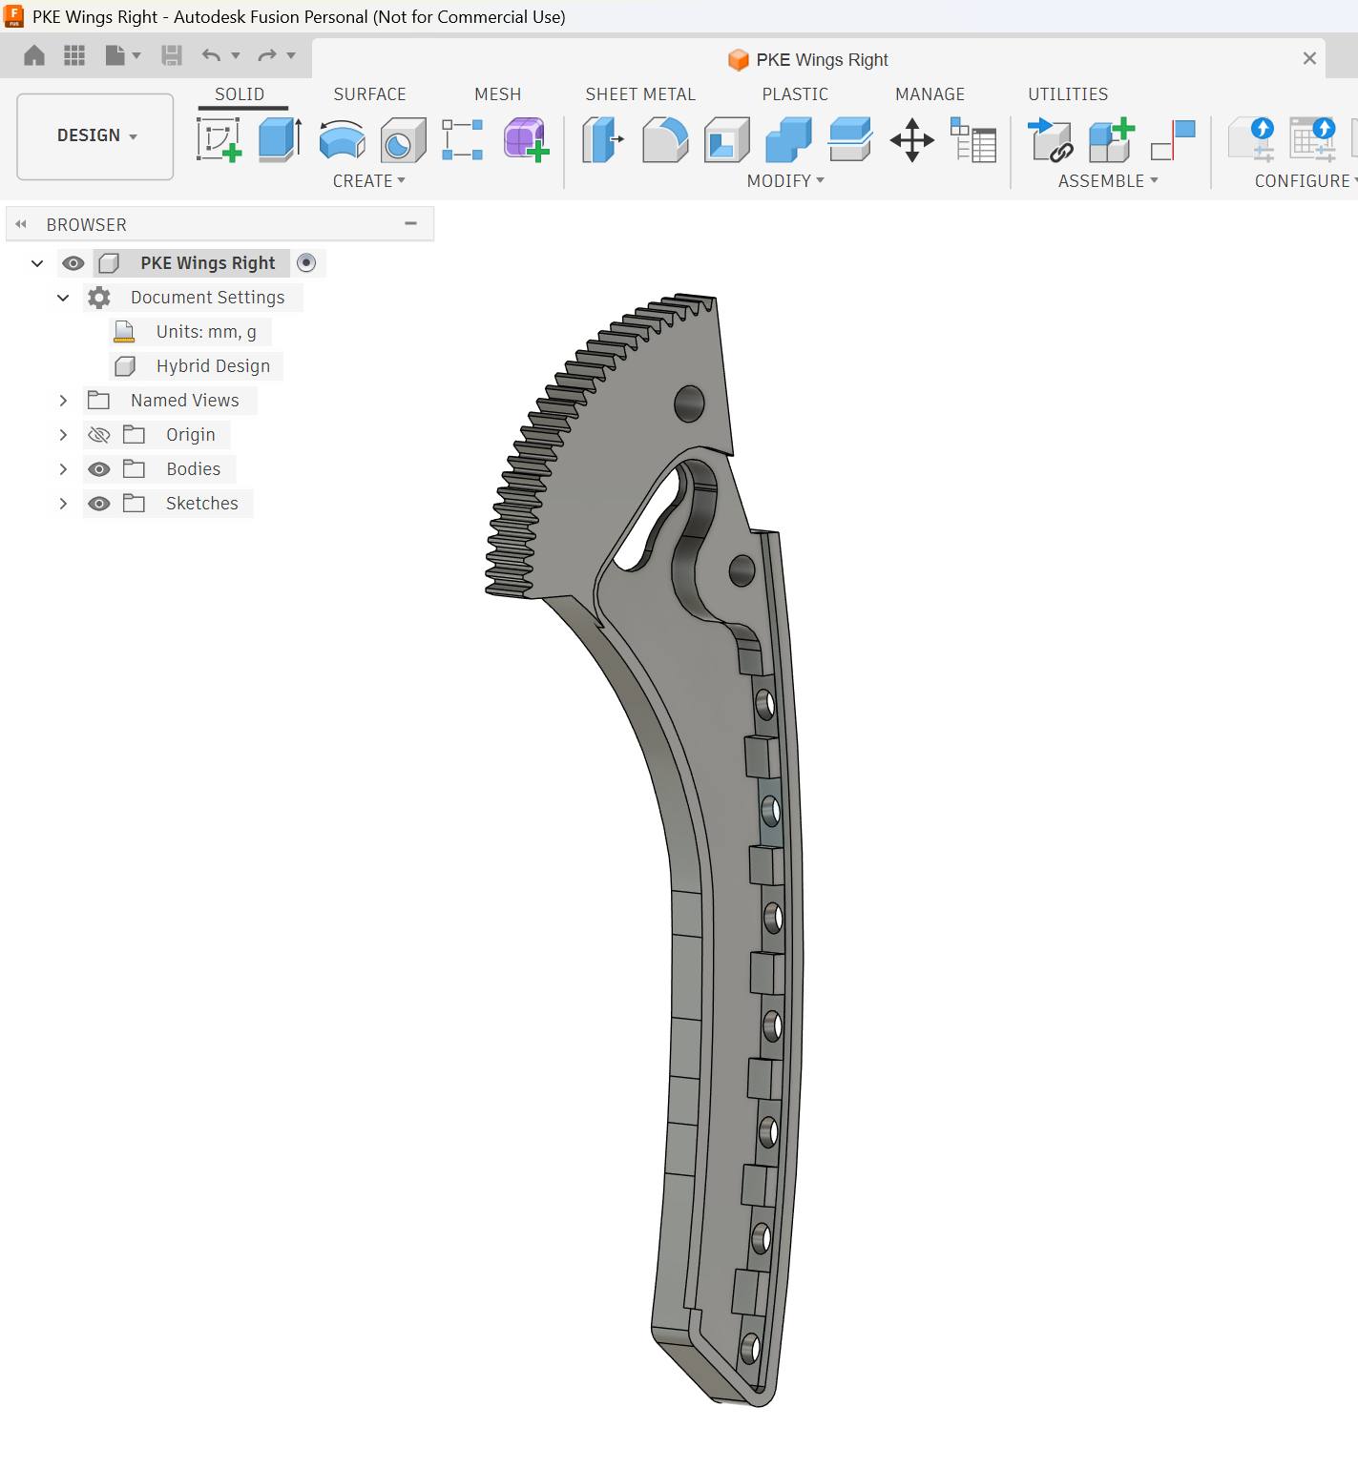1358x1469 pixels.
Task: Click the New Component icon
Action: pos(1112,139)
